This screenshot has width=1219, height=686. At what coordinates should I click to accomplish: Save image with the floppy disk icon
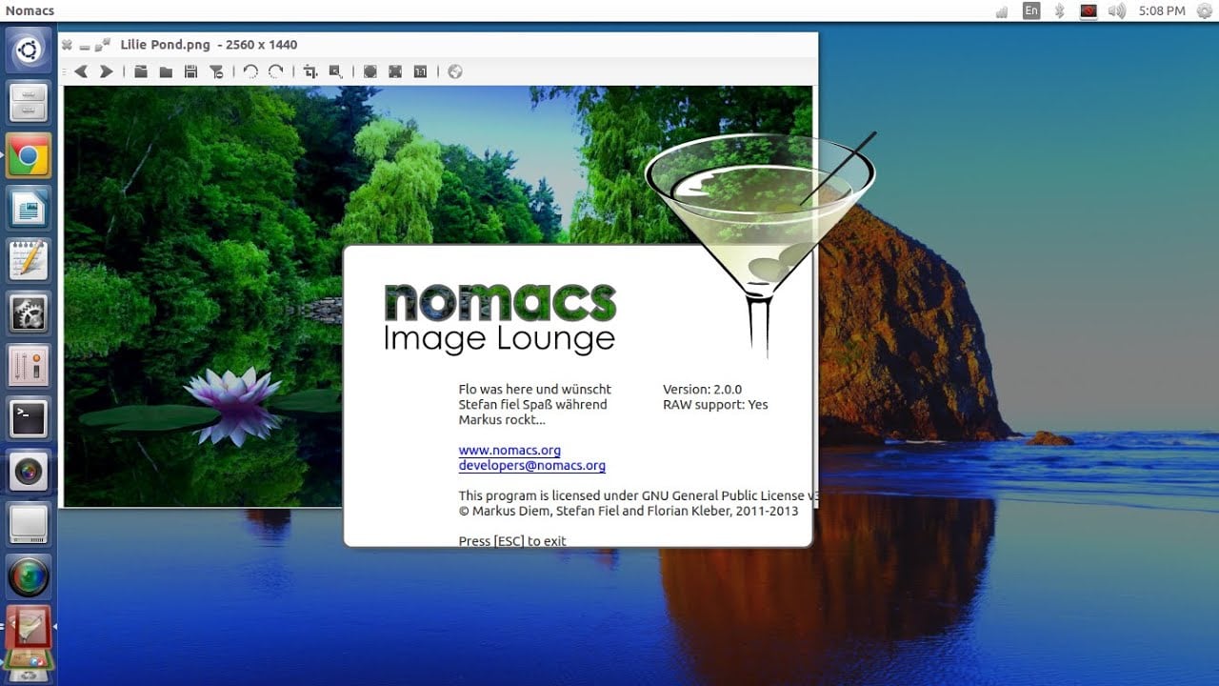click(x=190, y=71)
